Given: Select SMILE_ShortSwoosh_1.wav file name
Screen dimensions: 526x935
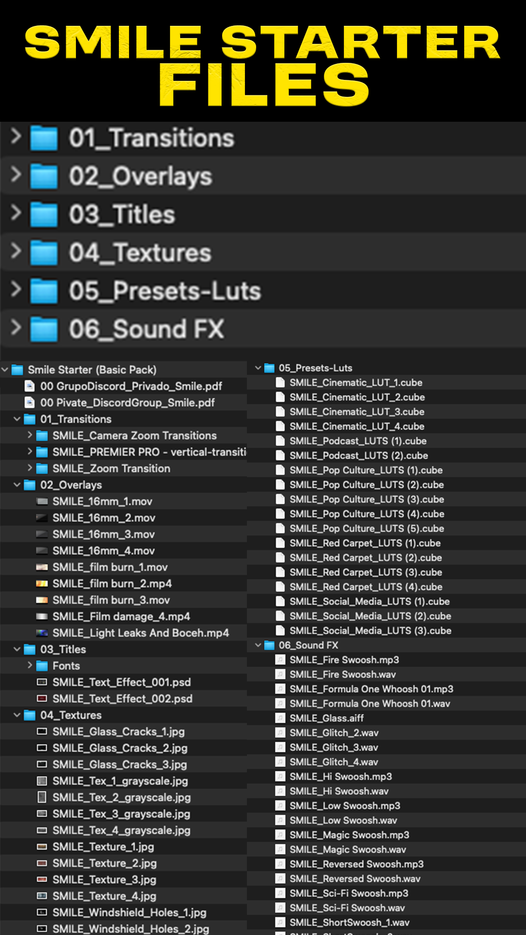Looking at the screenshot, I should 350,923.
